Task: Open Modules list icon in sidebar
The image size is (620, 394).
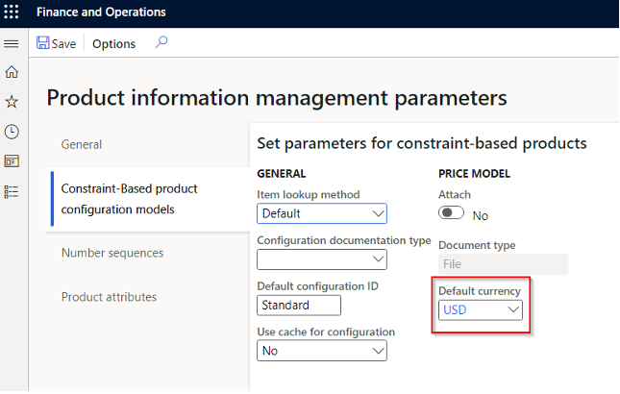Action: tap(12, 191)
